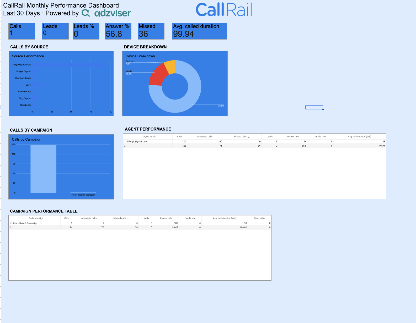The image size is (416, 323).
Task: Click the 'River - Search Campaign' chart axis label
Action: pyautogui.click(x=83, y=195)
